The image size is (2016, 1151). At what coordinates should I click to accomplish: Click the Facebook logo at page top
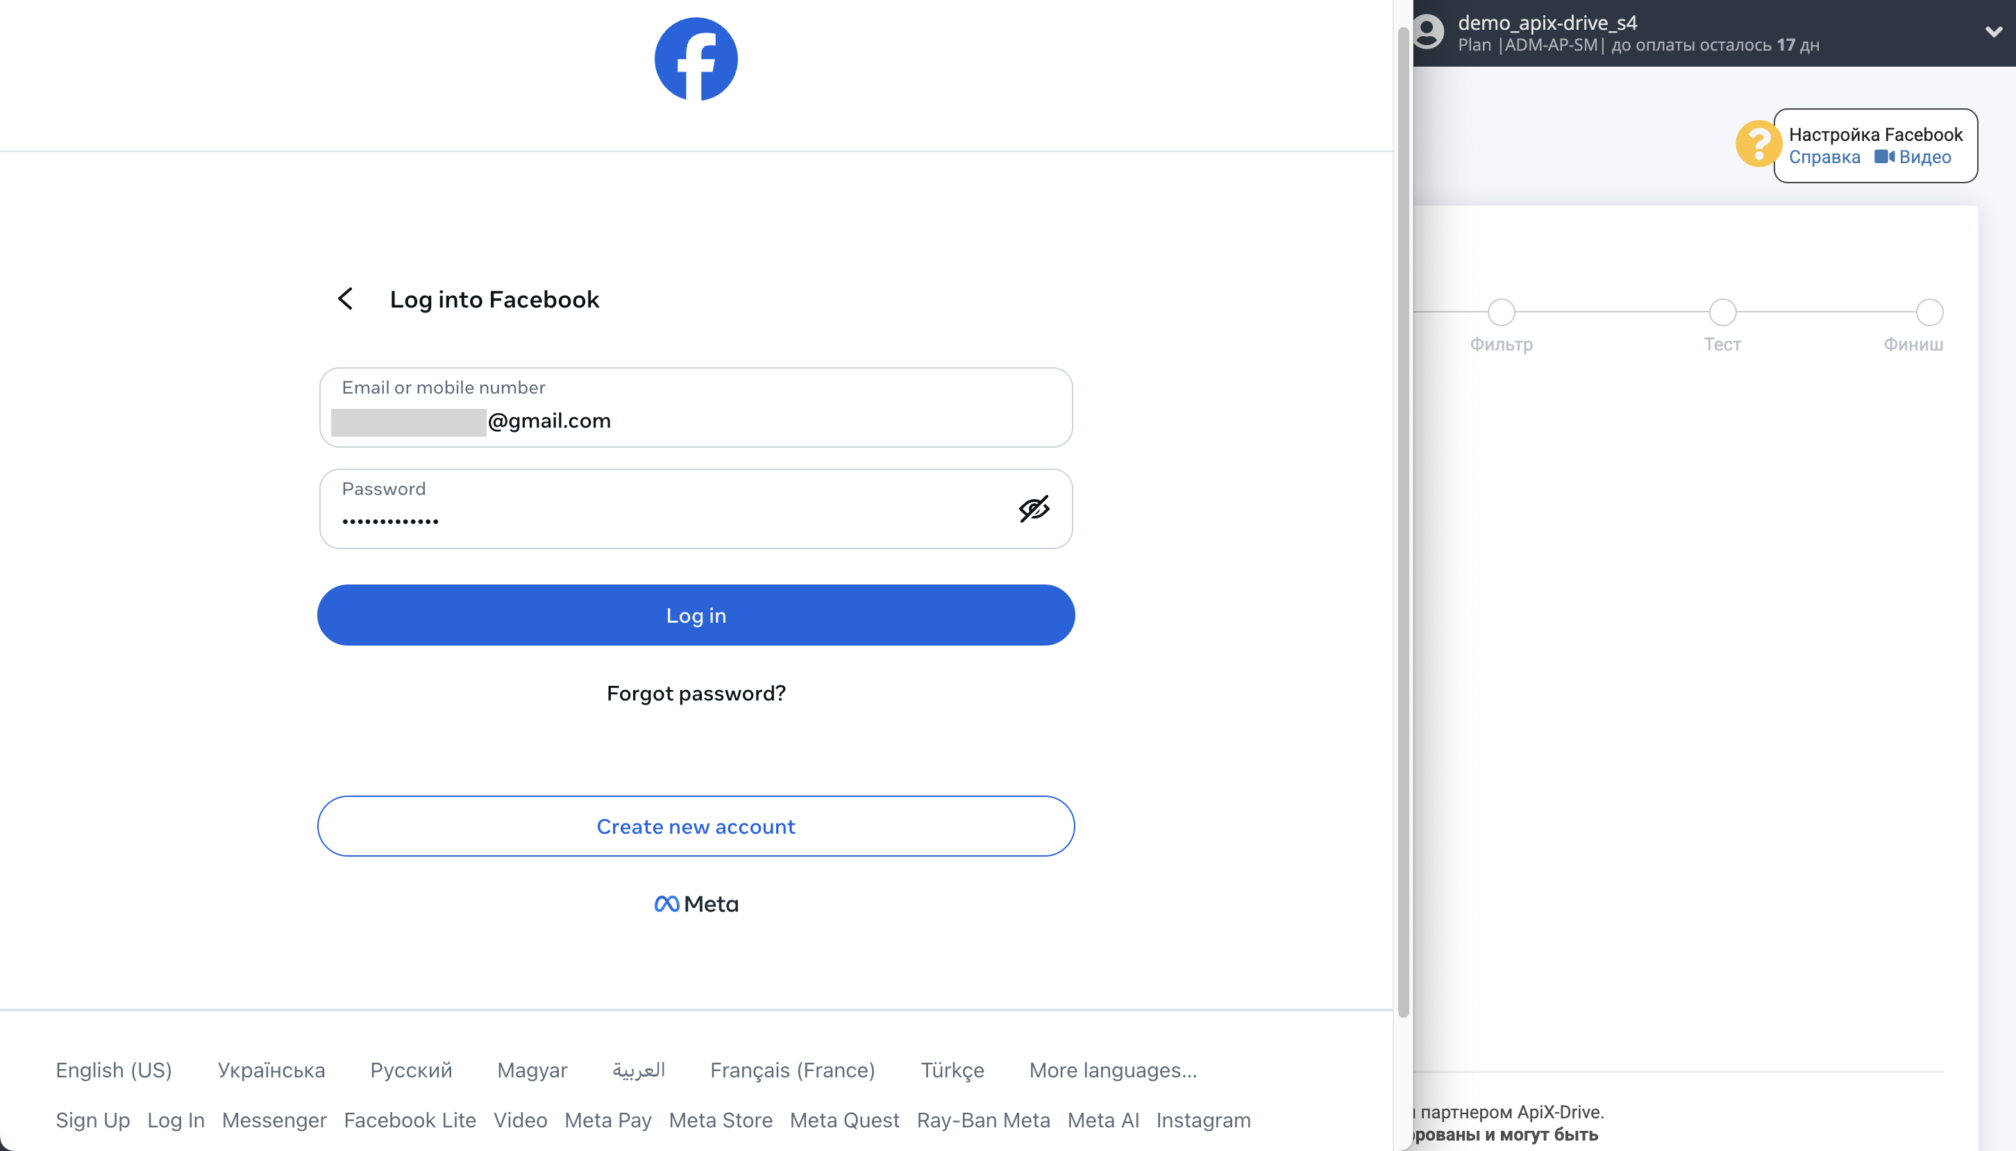[x=696, y=58]
